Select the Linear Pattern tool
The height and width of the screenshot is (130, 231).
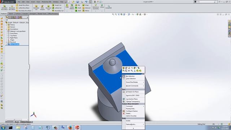click(72, 7)
